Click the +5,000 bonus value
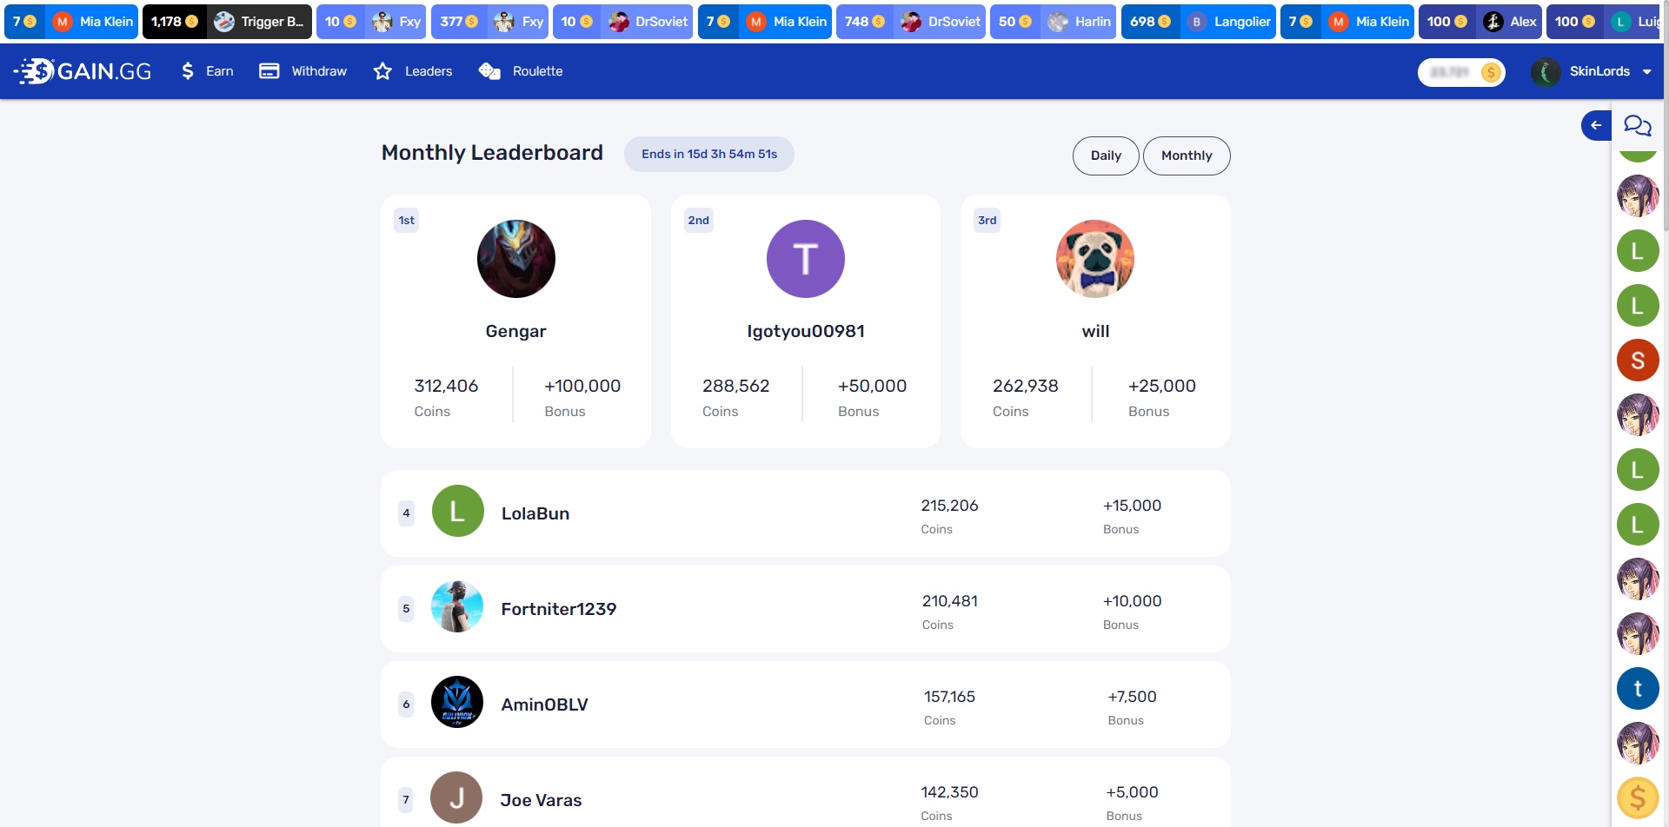 [x=1132, y=792]
